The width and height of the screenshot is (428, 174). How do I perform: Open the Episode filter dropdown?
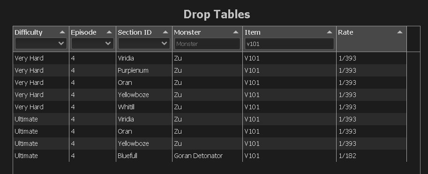[x=92, y=44]
